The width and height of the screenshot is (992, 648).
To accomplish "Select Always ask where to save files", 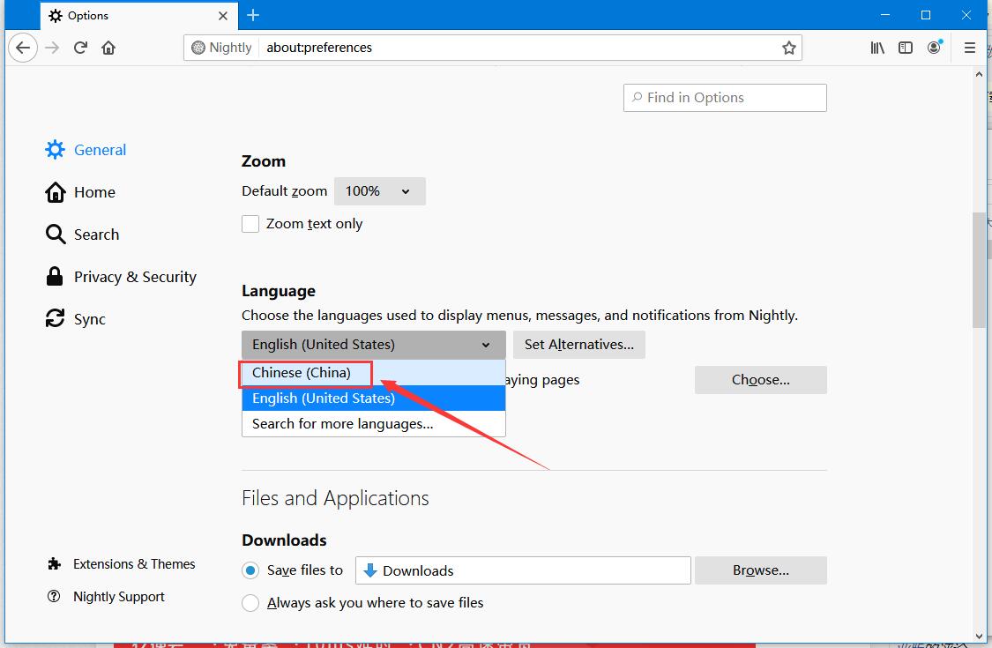I will coord(250,603).
